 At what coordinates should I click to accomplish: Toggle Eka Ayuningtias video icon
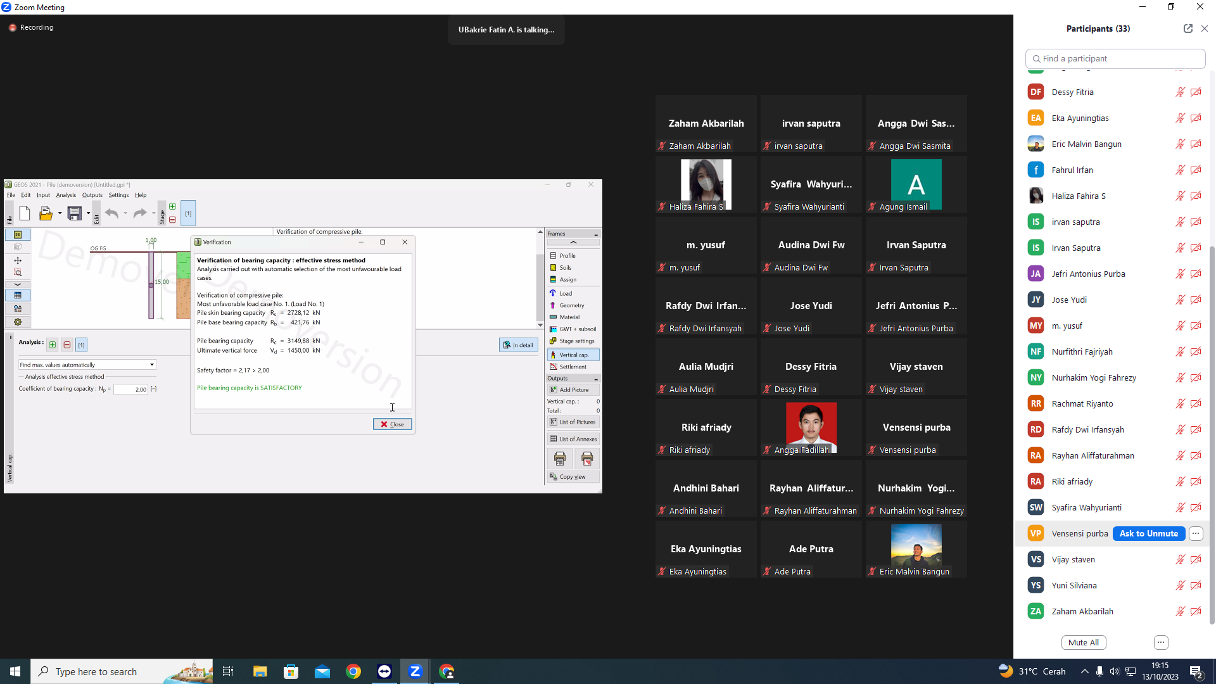[1196, 118]
